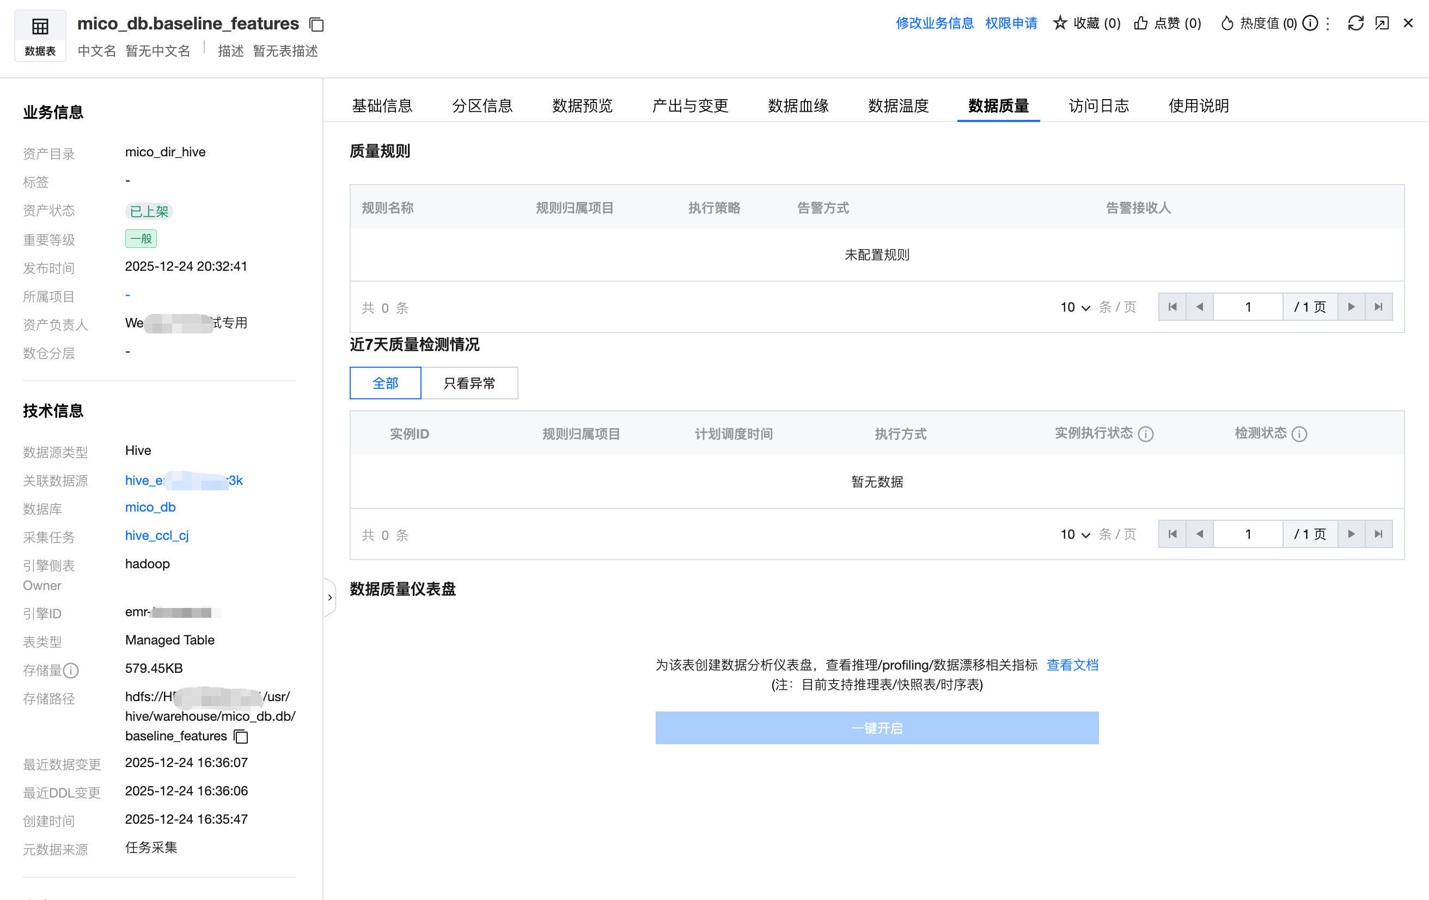The height and width of the screenshot is (900, 1429).
Task: Click the storage size (存储量) info icon
Action: [x=71, y=670]
